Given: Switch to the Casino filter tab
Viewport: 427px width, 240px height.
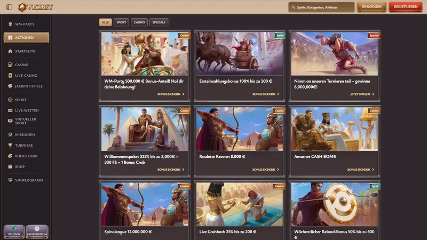Looking at the screenshot, I should pyautogui.click(x=139, y=22).
